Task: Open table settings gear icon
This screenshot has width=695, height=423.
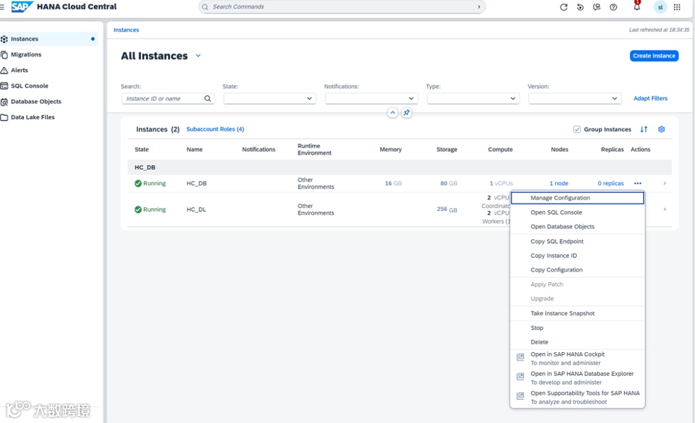Action: [x=662, y=129]
